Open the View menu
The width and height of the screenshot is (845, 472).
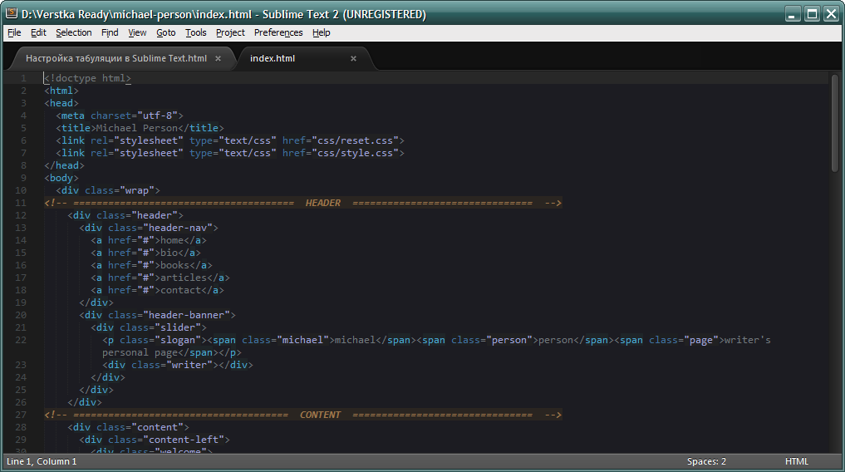click(137, 32)
